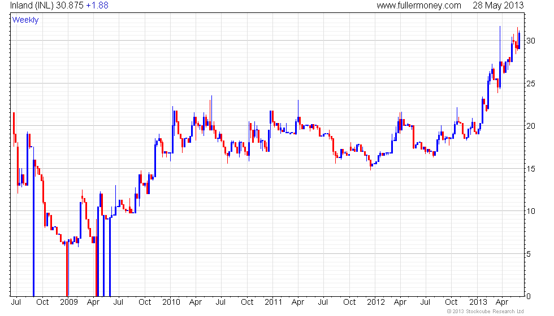554x316 pixels.
Task: Click the Oct label right before 2013
Action: (451, 302)
